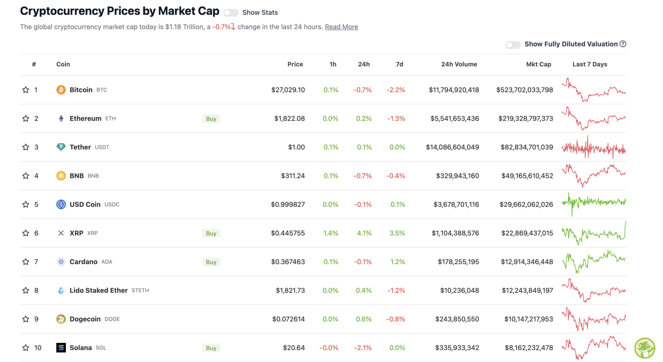Favorite Solana with the star icon
Viewport: 663px width, 362px height.
(x=26, y=347)
